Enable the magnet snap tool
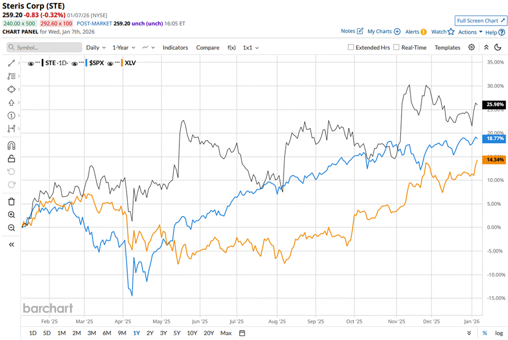Screen dimensions: 508x340 coord(12,145)
